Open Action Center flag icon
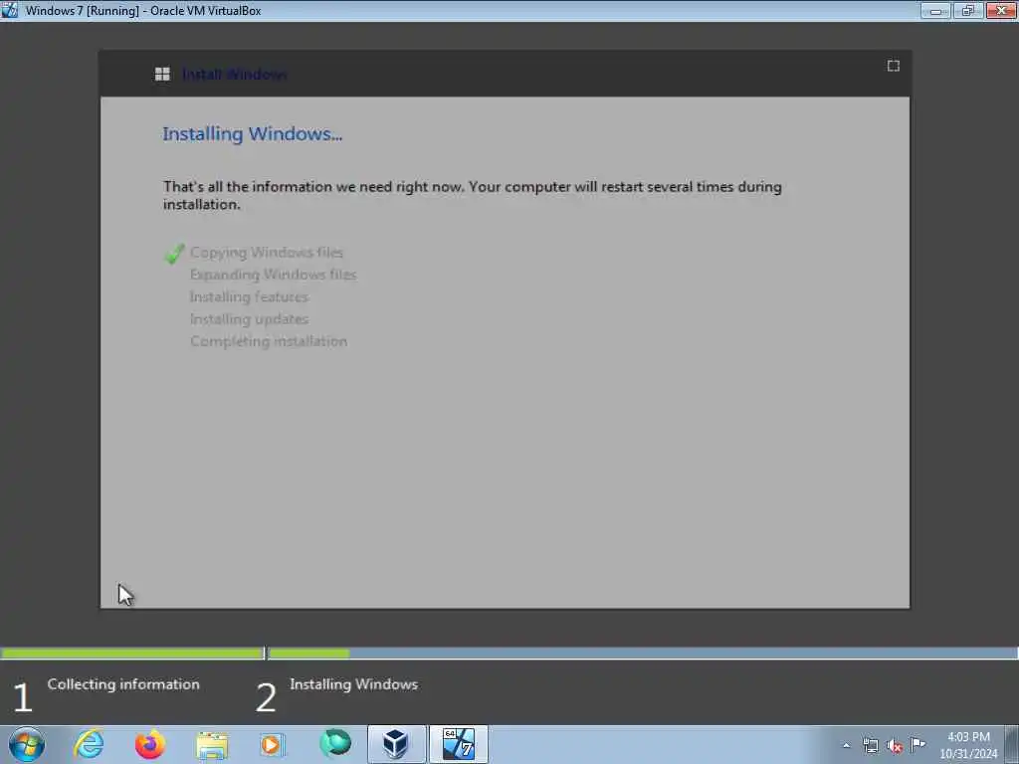1019x764 pixels. pos(917,745)
